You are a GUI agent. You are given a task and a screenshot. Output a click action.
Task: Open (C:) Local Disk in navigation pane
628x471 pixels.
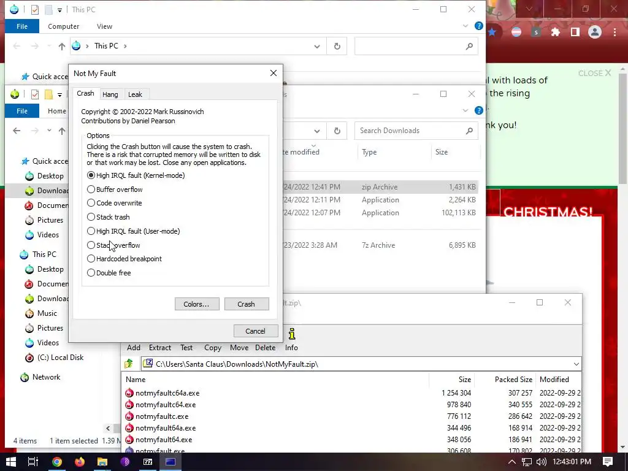click(x=55, y=358)
